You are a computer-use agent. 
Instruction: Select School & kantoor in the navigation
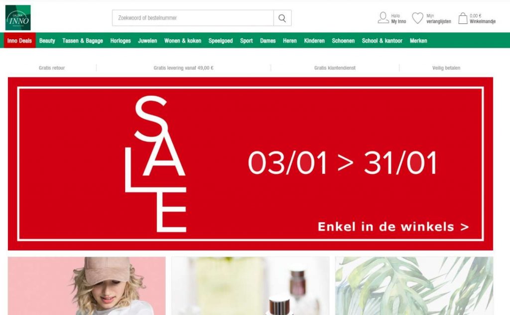point(382,41)
